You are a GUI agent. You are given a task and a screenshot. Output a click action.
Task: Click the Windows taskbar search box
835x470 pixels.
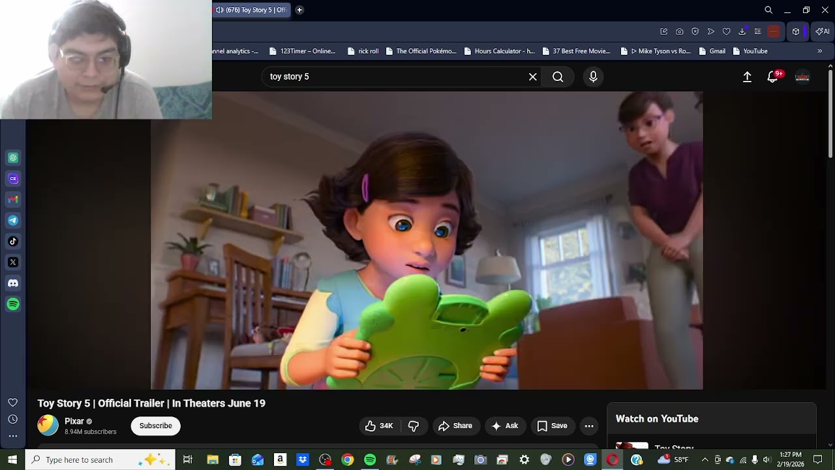pyautogui.click(x=100, y=460)
